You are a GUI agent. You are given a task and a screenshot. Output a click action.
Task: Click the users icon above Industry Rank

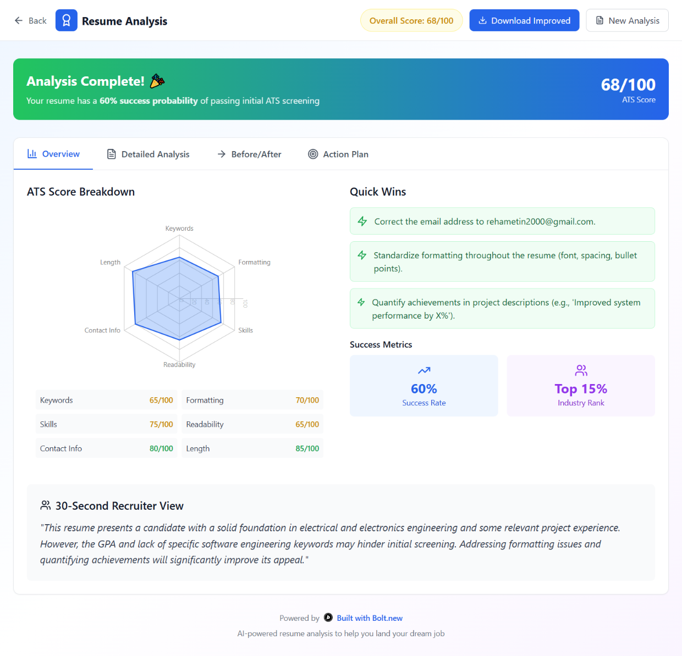tap(581, 370)
